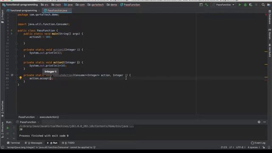
Task: Open UTF-8 encoding selector
Action: click(241, 147)
